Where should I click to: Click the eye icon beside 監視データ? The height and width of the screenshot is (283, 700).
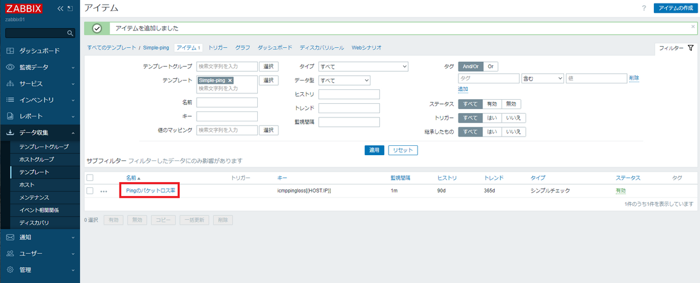(10, 67)
